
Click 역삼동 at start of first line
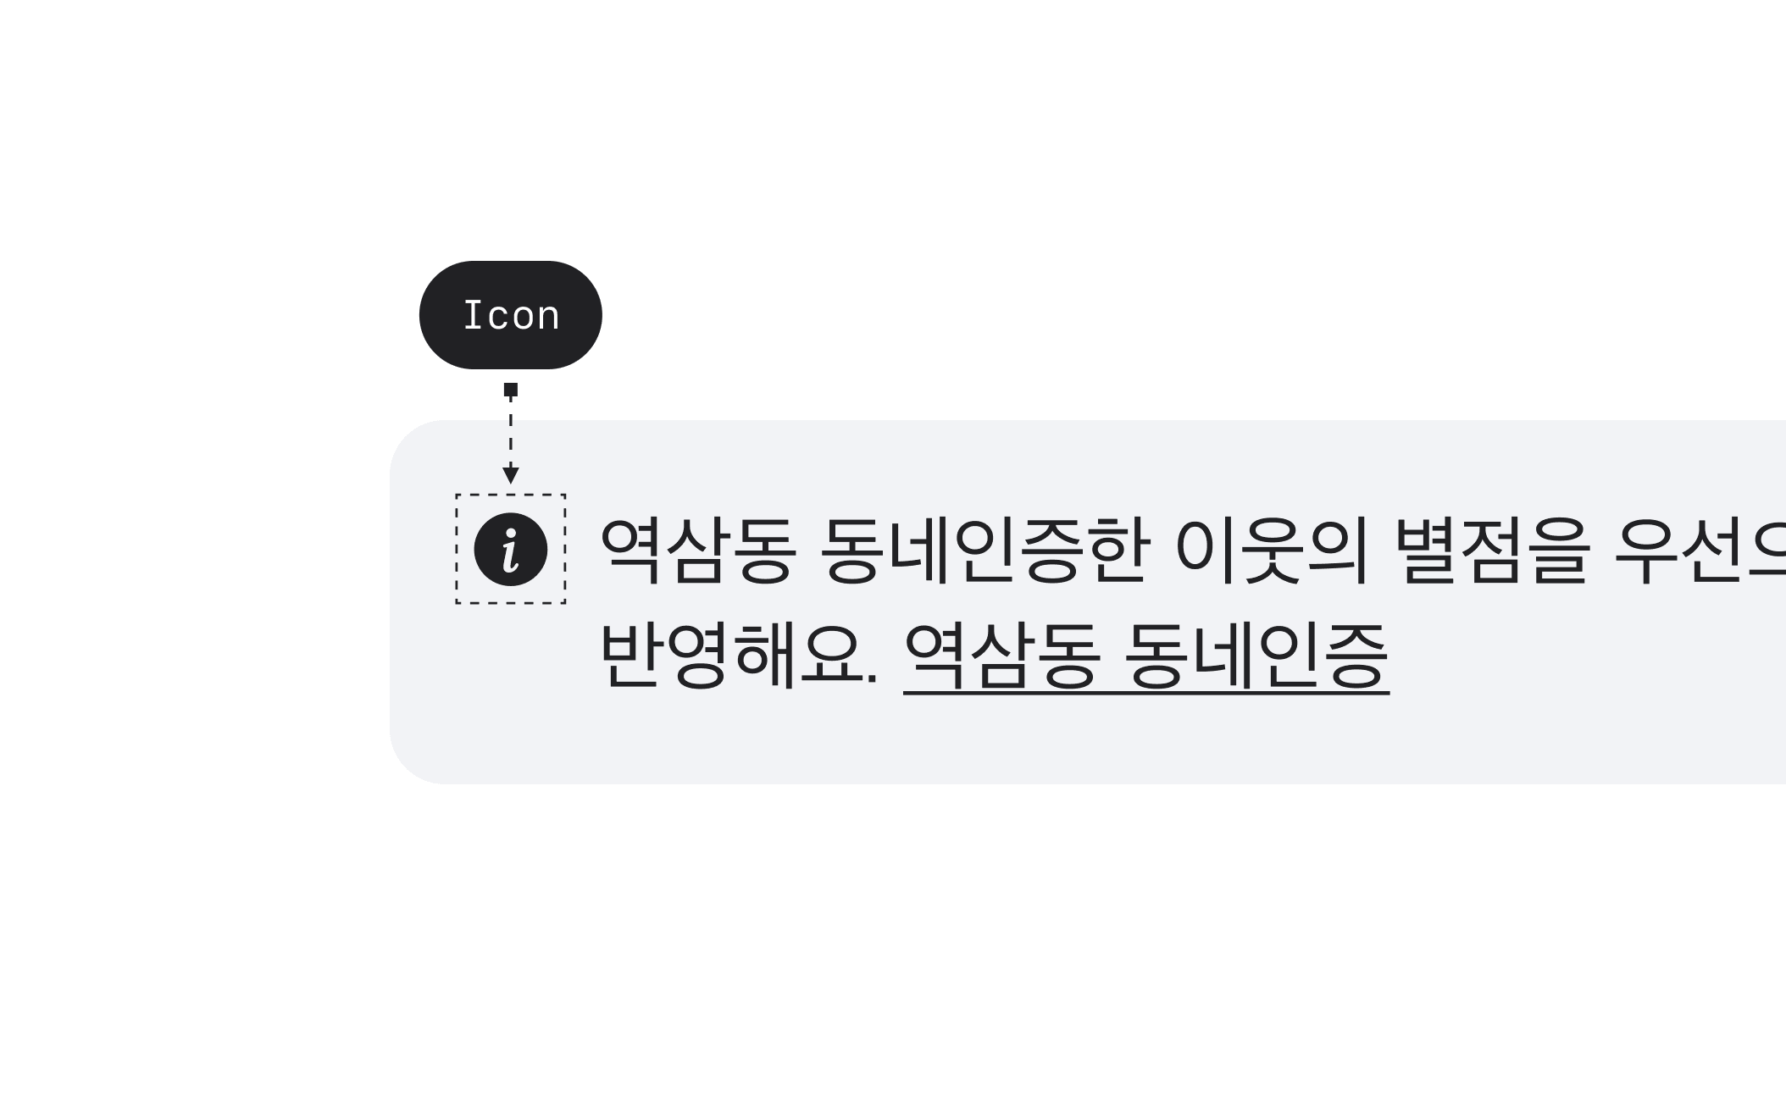click(x=698, y=551)
